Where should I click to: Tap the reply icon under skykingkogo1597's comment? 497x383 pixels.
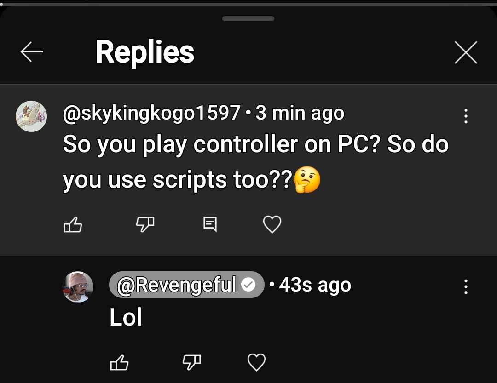tap(210, 224)
